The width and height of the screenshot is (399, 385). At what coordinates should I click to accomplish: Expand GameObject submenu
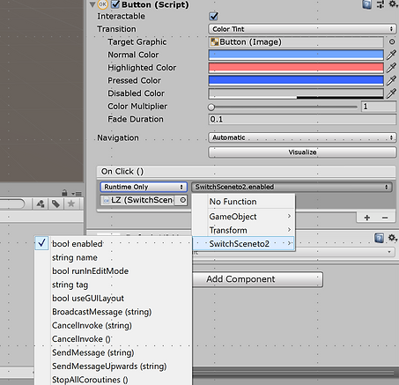point(243,217)
